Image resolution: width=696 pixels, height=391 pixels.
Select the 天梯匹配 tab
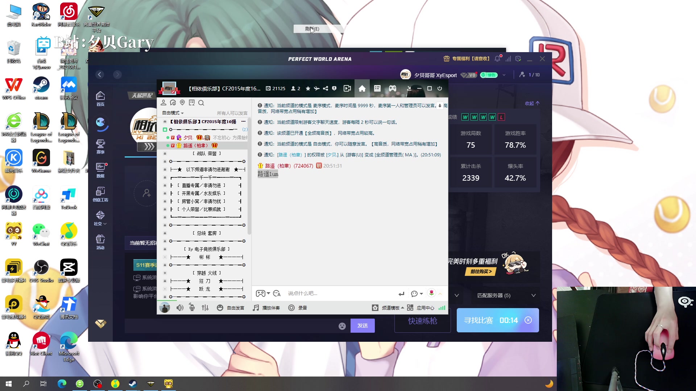click(x=142, y=96)
